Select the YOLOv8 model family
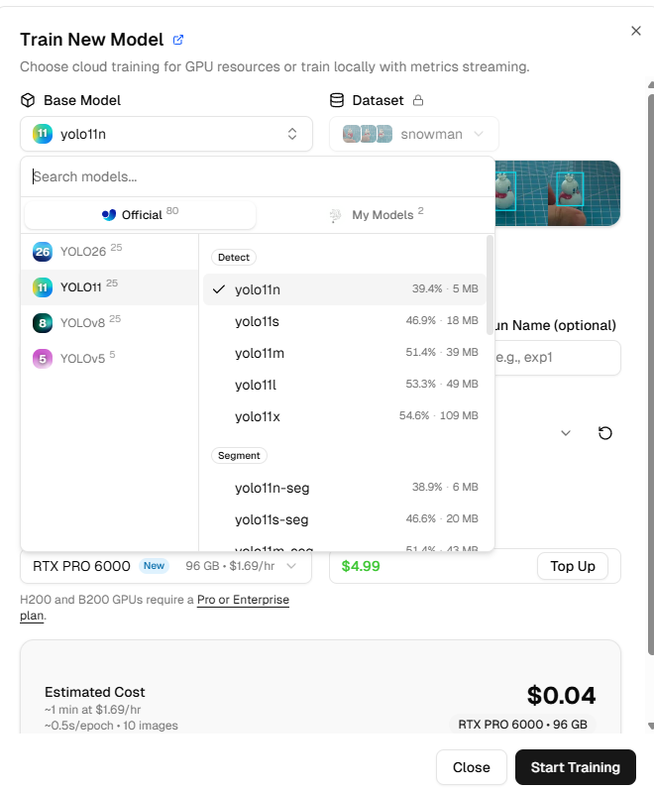 109,323
